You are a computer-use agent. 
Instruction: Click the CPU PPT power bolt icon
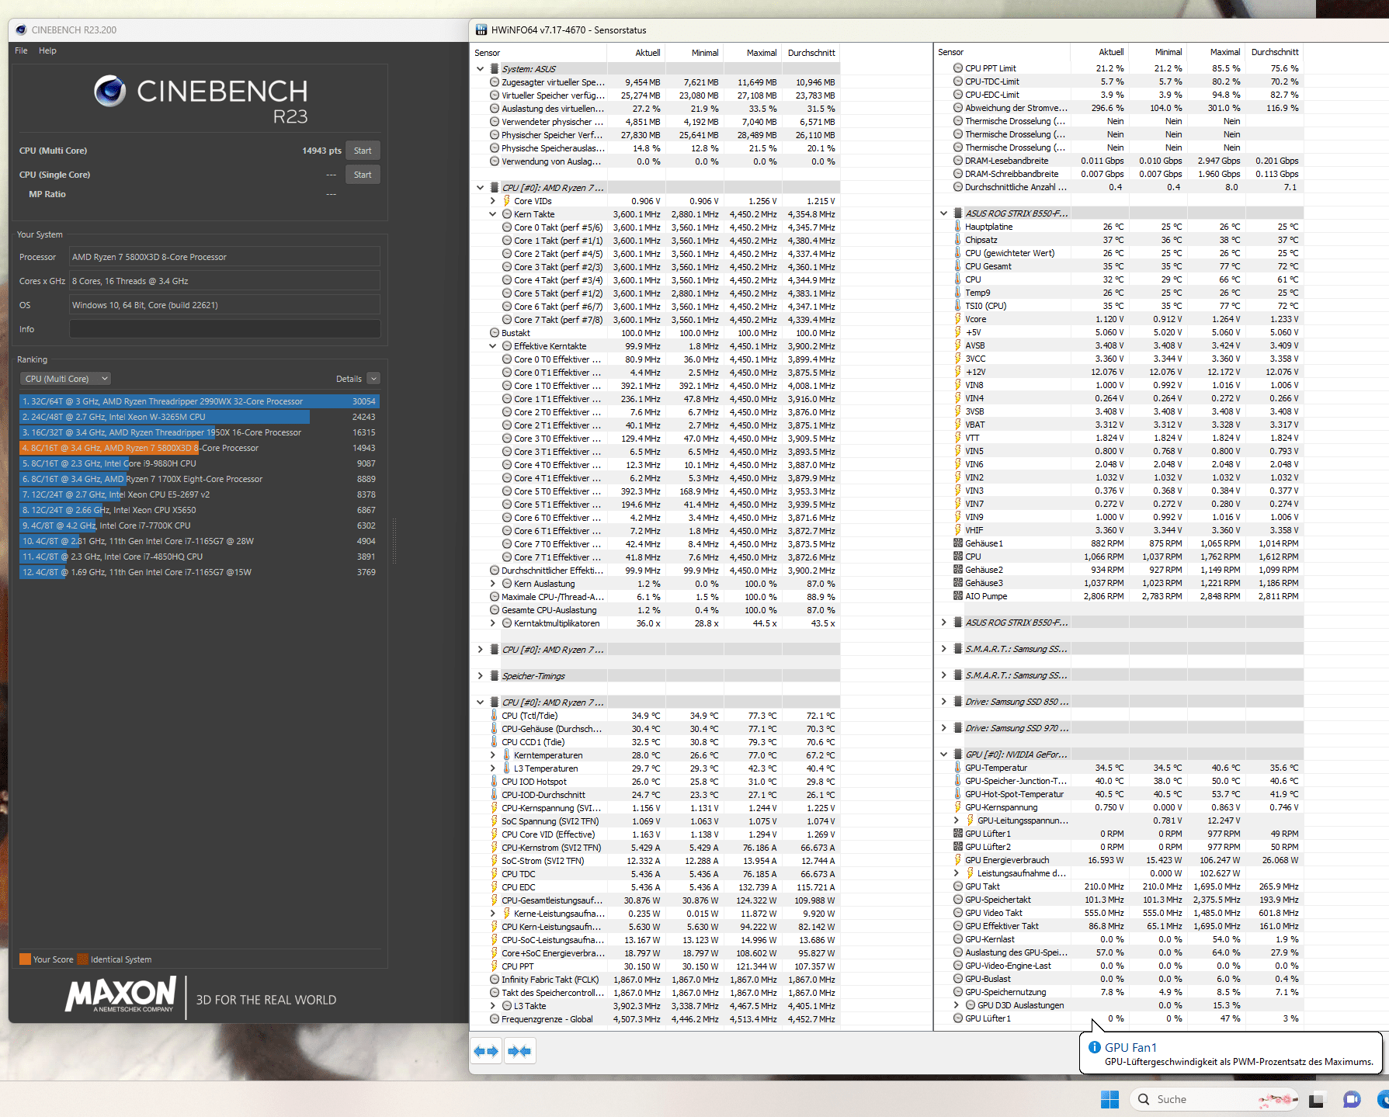click(495, 966)
